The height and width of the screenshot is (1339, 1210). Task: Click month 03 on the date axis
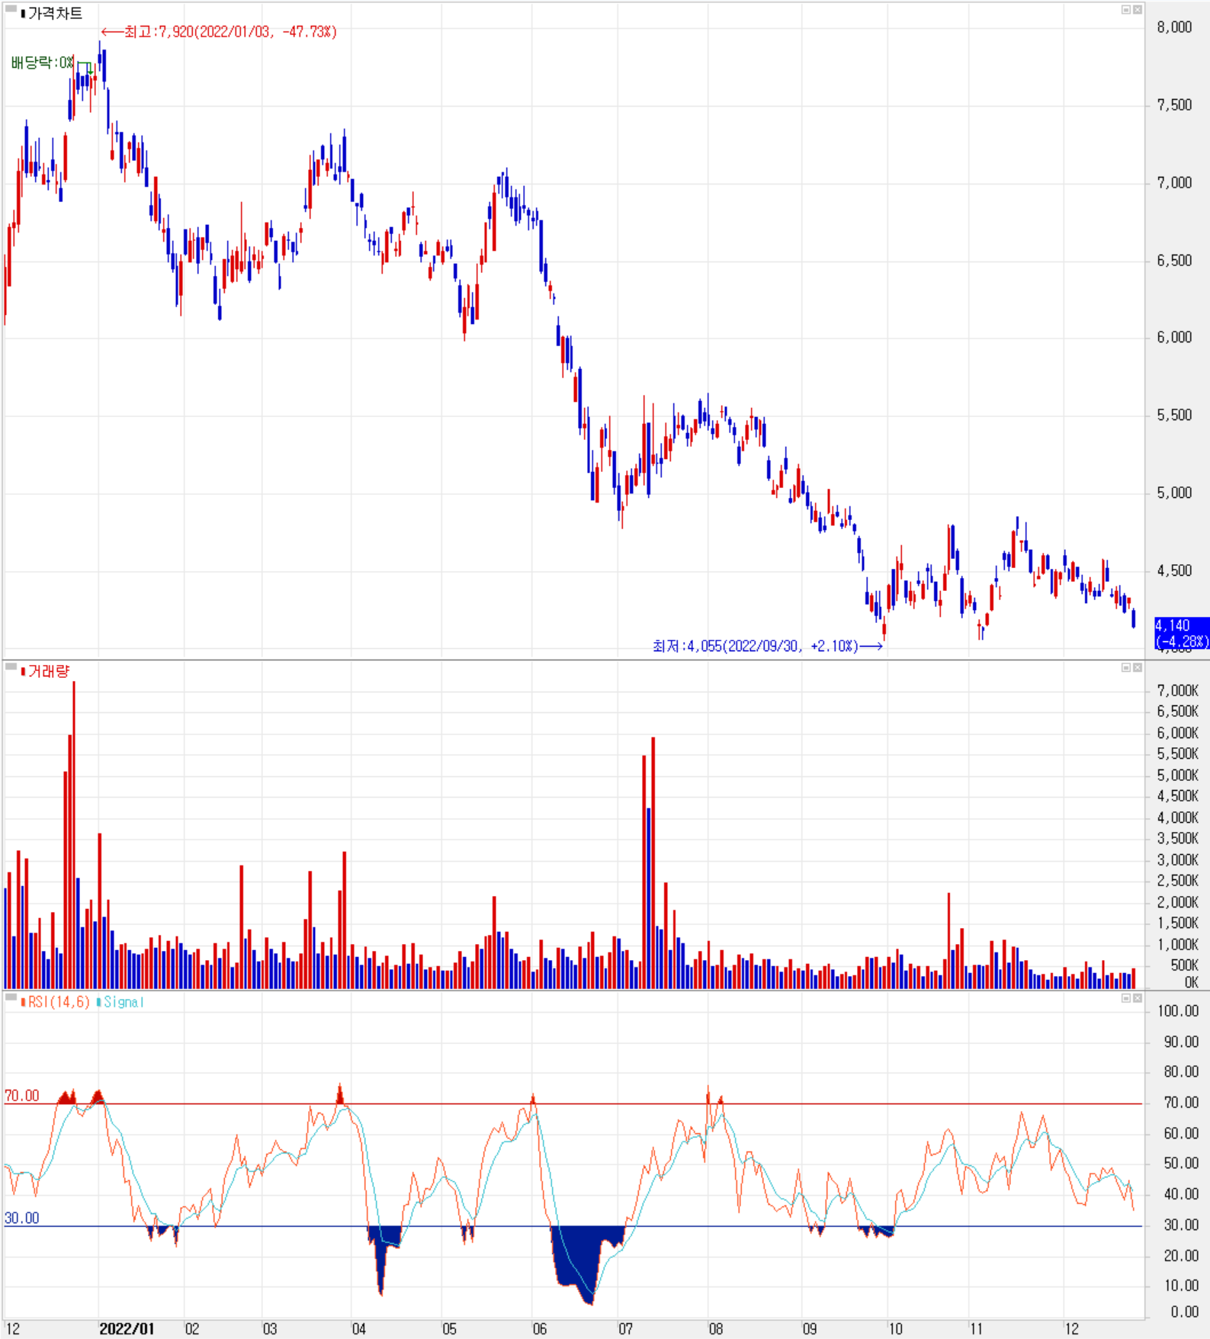(x=270, y=1329)
